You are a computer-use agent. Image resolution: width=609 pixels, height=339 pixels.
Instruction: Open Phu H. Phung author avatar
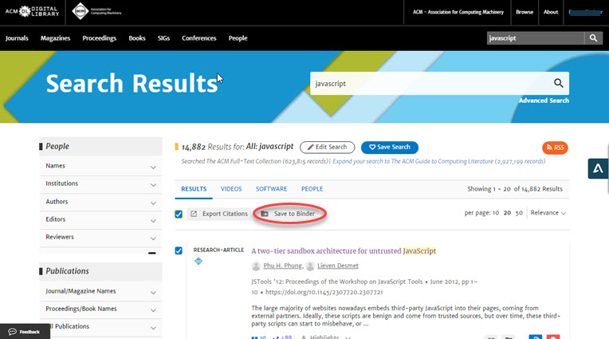pos(256,266)
